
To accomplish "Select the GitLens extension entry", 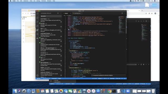I will point(51,49).
